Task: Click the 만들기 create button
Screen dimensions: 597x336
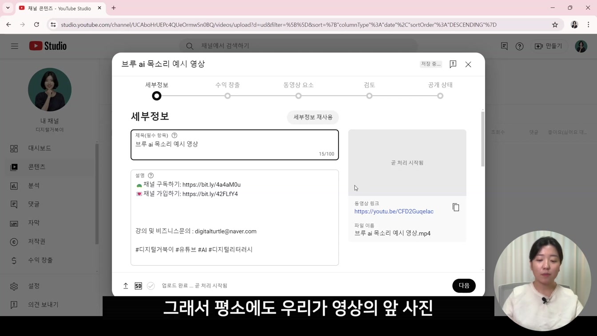Action: [x=549, y=46]
